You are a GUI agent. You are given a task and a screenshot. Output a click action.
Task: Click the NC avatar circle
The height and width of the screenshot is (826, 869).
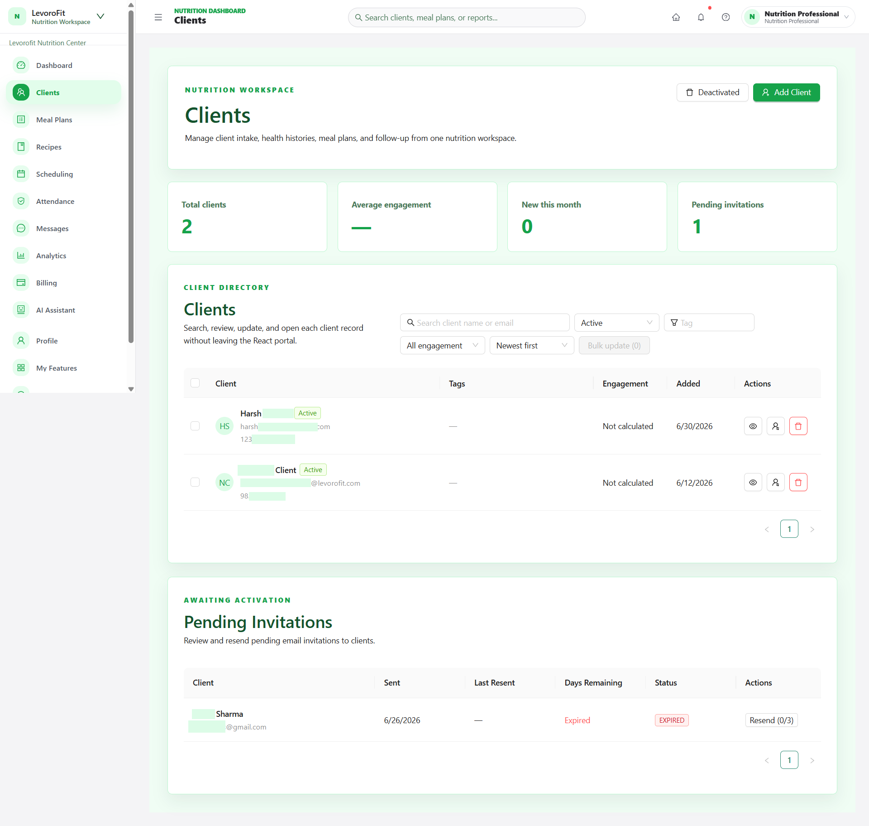pyautogui.click(x=224, y=483)
